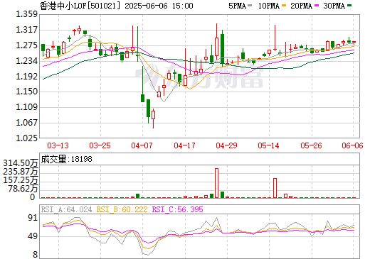Viewport: 370px width, 259px height.
Task: Click the 314.50万 volume axis label
Action: (x=21, y=163)
